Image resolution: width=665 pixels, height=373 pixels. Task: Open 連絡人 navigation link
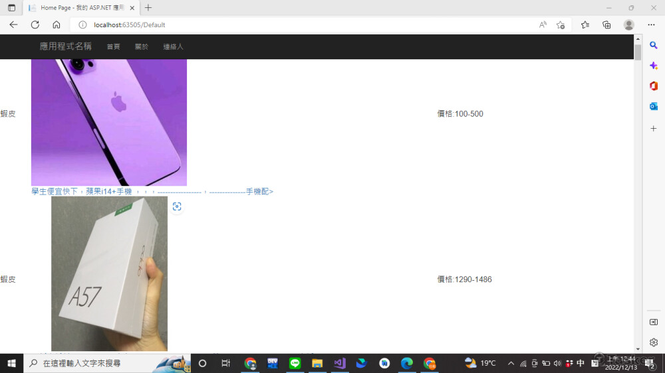[173, 47]
